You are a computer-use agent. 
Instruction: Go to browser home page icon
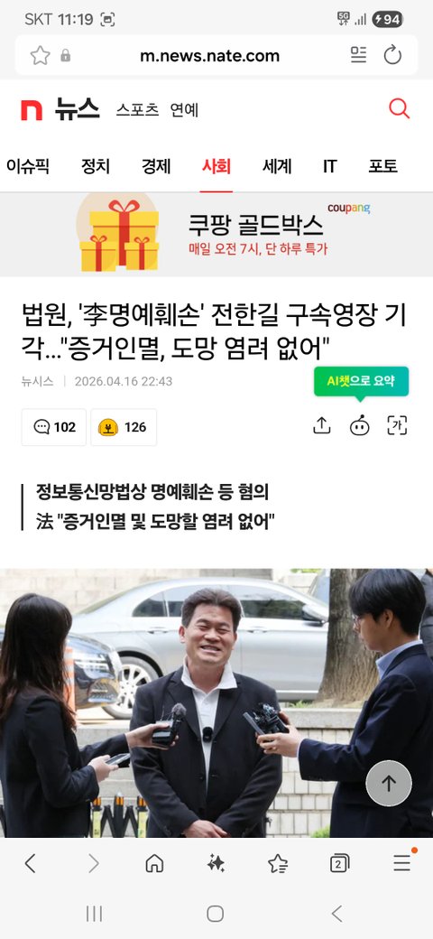(x=154, y=863)
